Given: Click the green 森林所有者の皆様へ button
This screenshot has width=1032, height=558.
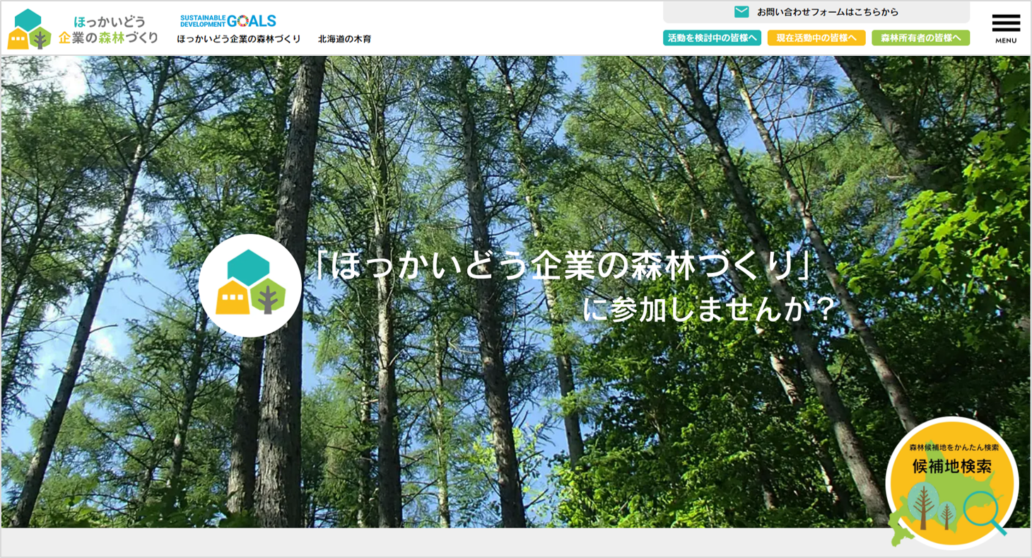Looking at the screenshot, I should (x=922, y=37).
